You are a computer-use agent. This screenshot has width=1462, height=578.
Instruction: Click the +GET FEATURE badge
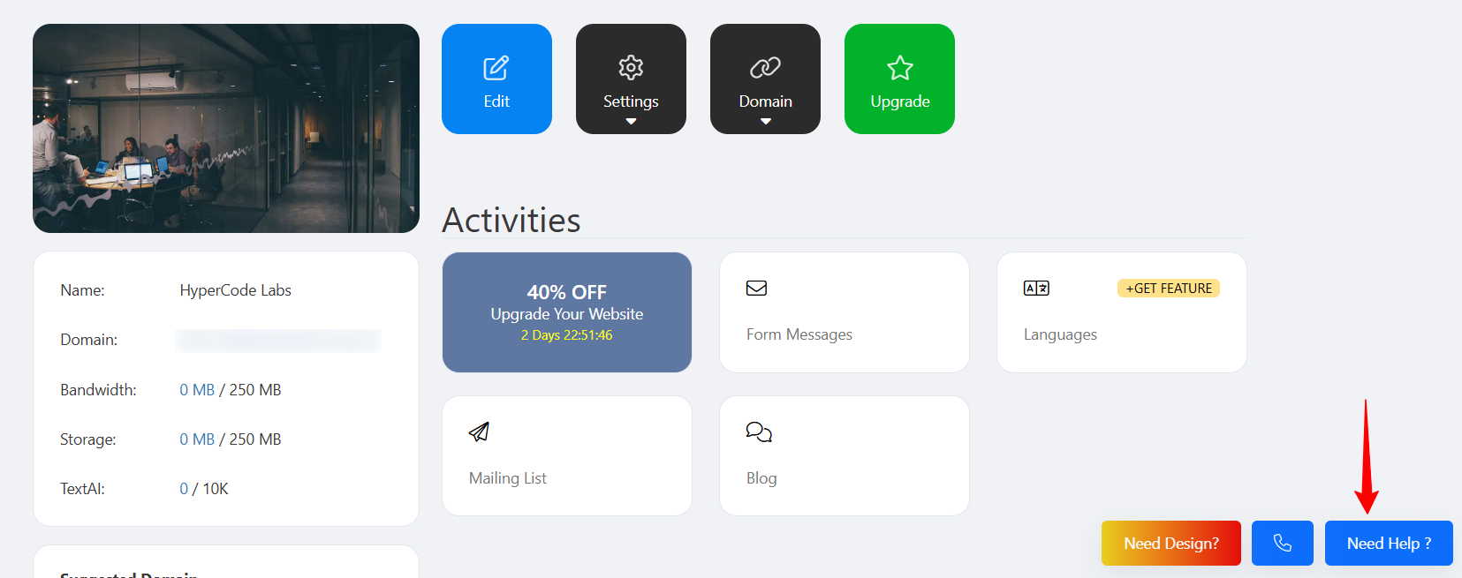1169,289
